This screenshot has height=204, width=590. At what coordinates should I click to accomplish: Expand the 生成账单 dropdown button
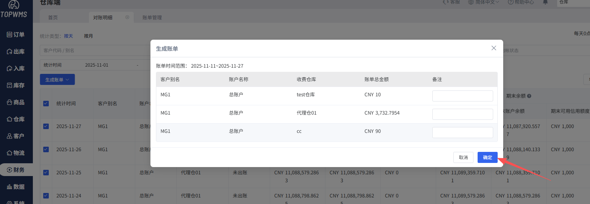point(57,80)
